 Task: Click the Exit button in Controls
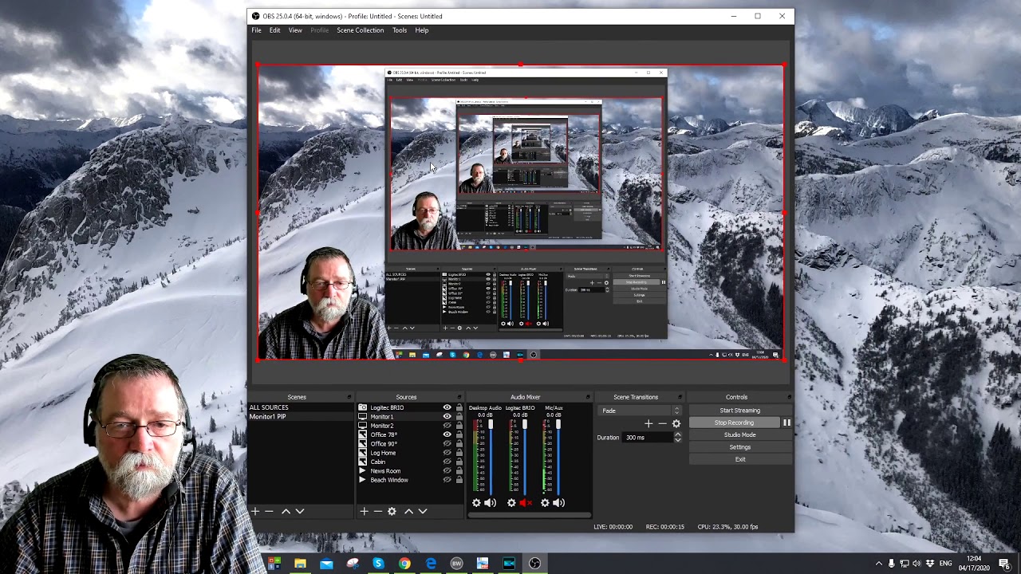point(740,459)
